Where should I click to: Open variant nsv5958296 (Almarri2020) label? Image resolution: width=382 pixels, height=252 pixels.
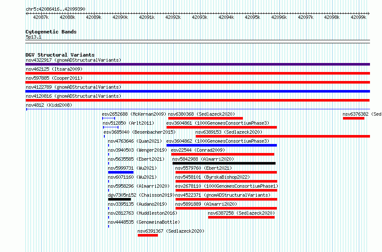tap(139, 186)
